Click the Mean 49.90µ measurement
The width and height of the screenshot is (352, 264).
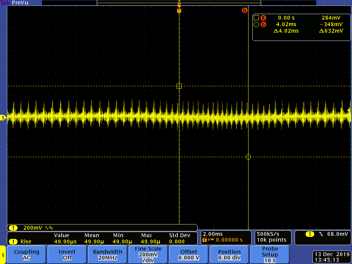pyautogui.click(x=94, y=242)
